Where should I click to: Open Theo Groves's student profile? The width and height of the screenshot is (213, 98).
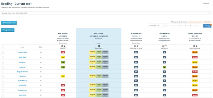tap(22, 76)
